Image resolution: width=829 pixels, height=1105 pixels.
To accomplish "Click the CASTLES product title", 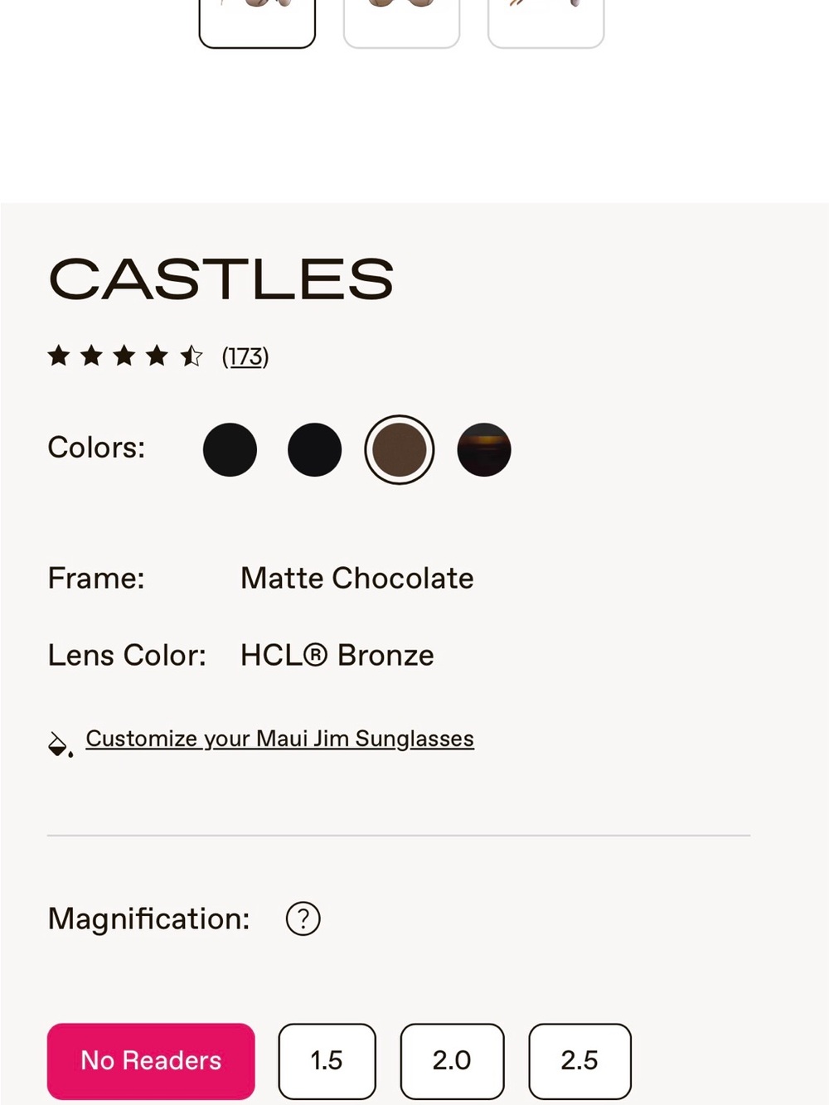I will tap(221, 279).
